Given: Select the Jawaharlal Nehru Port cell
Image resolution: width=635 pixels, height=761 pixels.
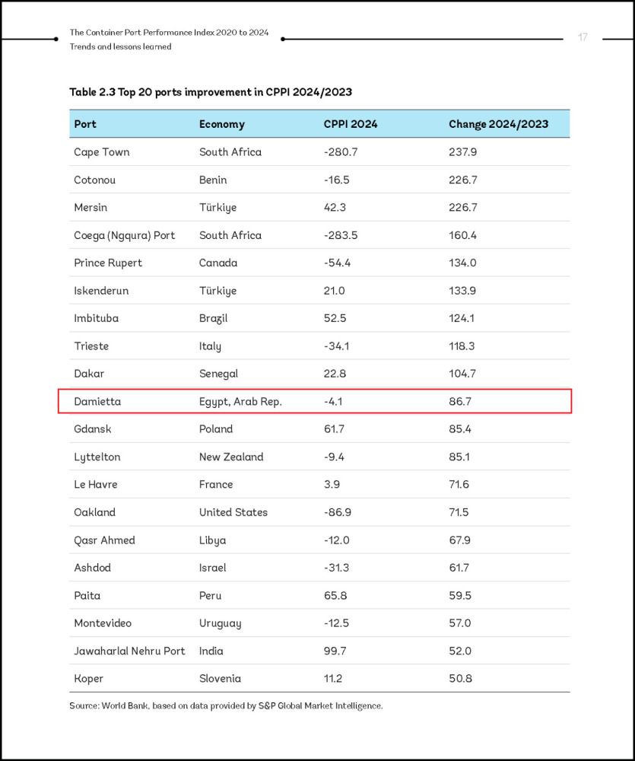Looking at the screenshot, I should click(129, 651).
